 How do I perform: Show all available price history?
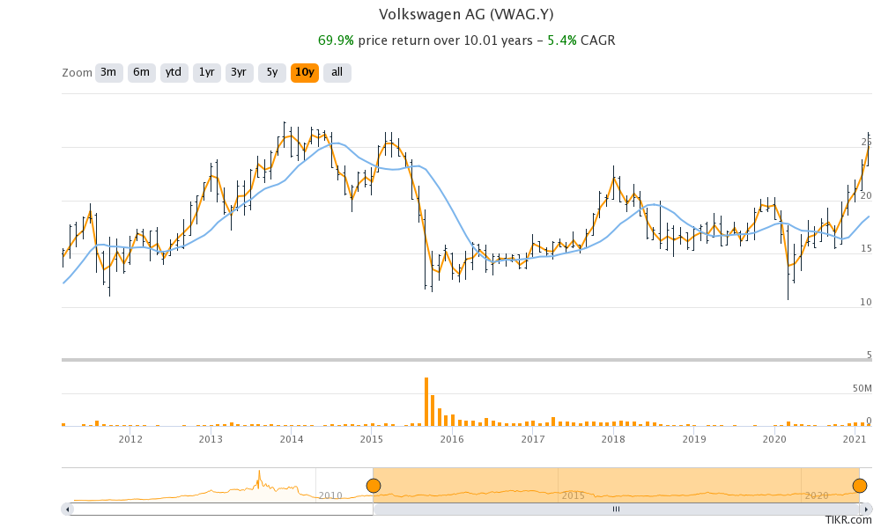[x=337, y=72]
